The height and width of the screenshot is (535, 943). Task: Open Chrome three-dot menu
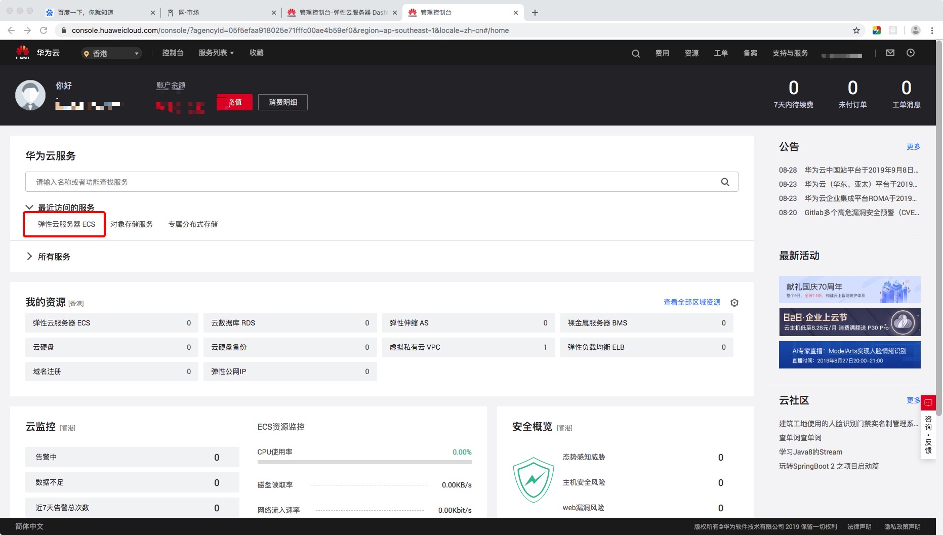pyautogui.click(x=932, y=30)
